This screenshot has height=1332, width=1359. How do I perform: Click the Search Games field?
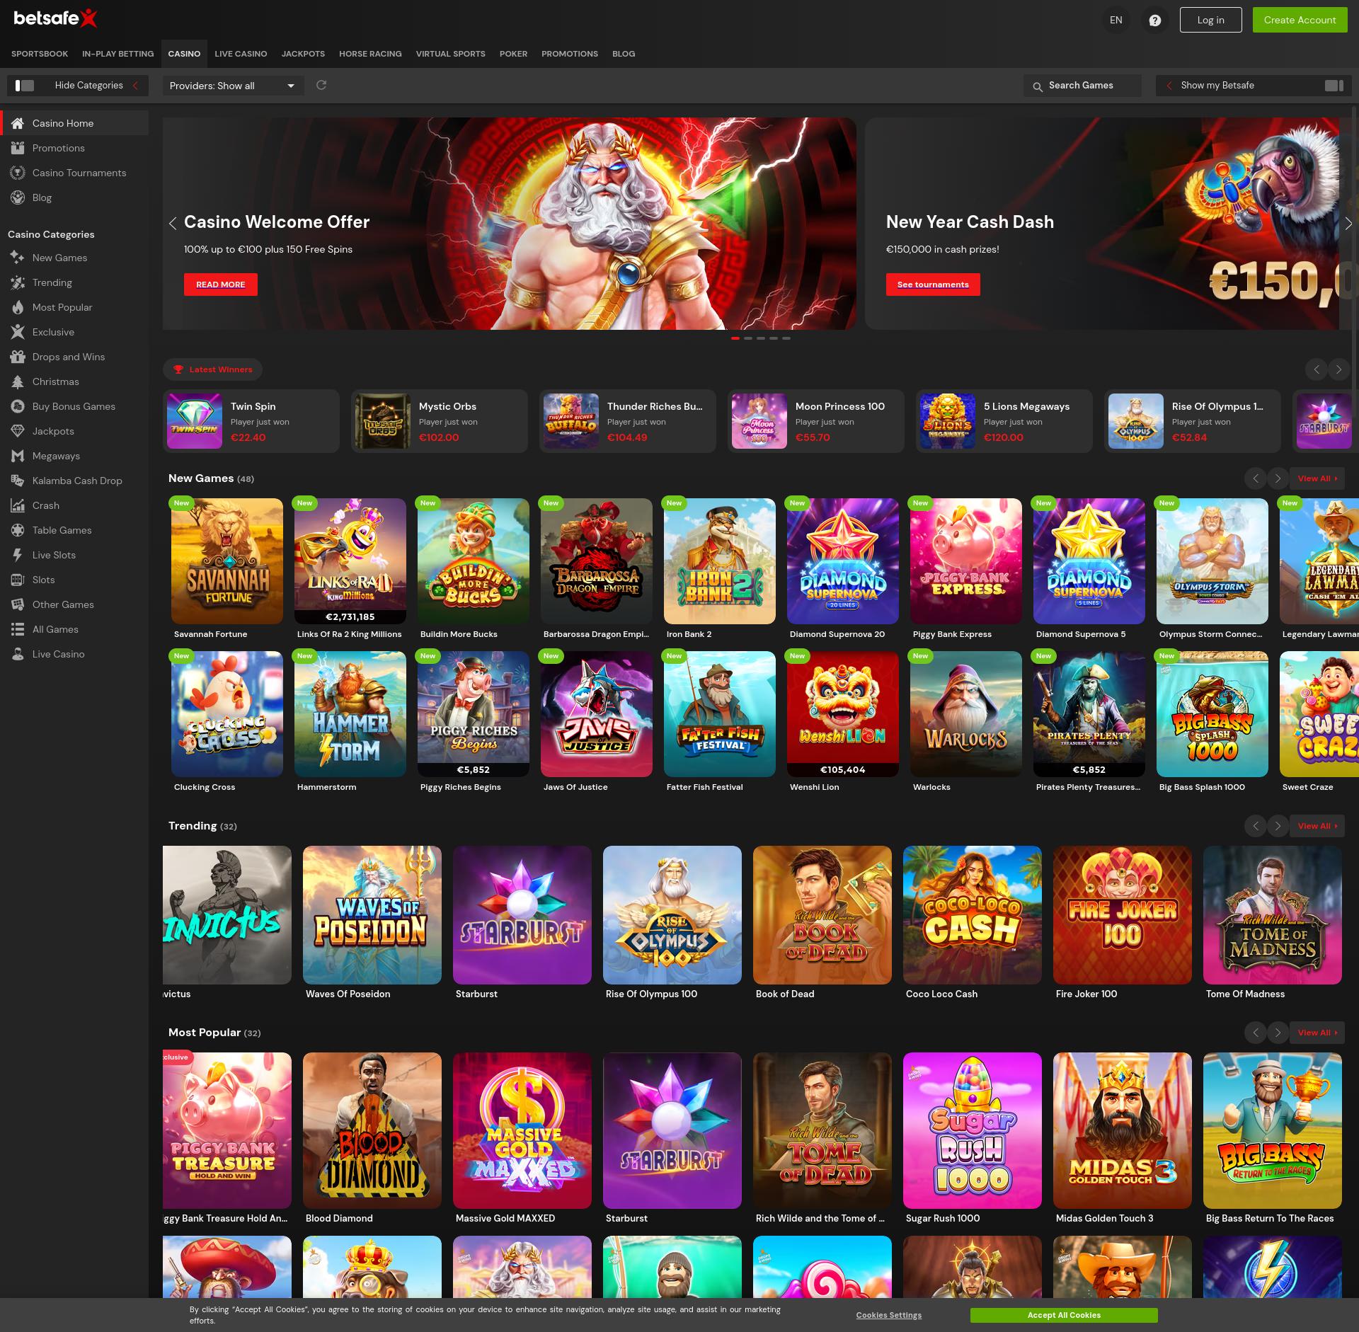1082,86
